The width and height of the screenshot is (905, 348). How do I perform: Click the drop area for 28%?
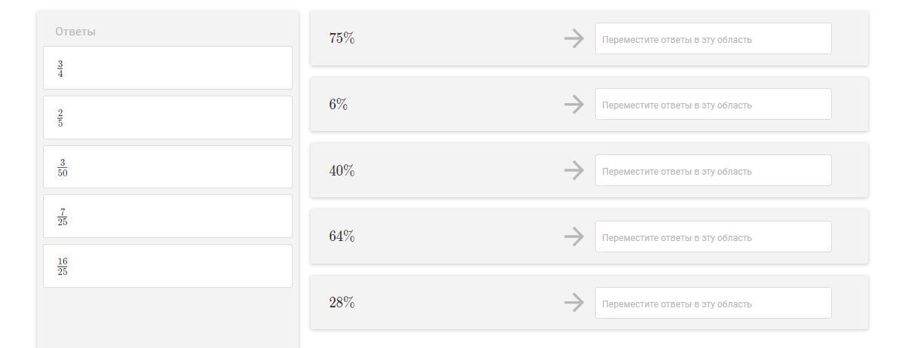(713, 303)
